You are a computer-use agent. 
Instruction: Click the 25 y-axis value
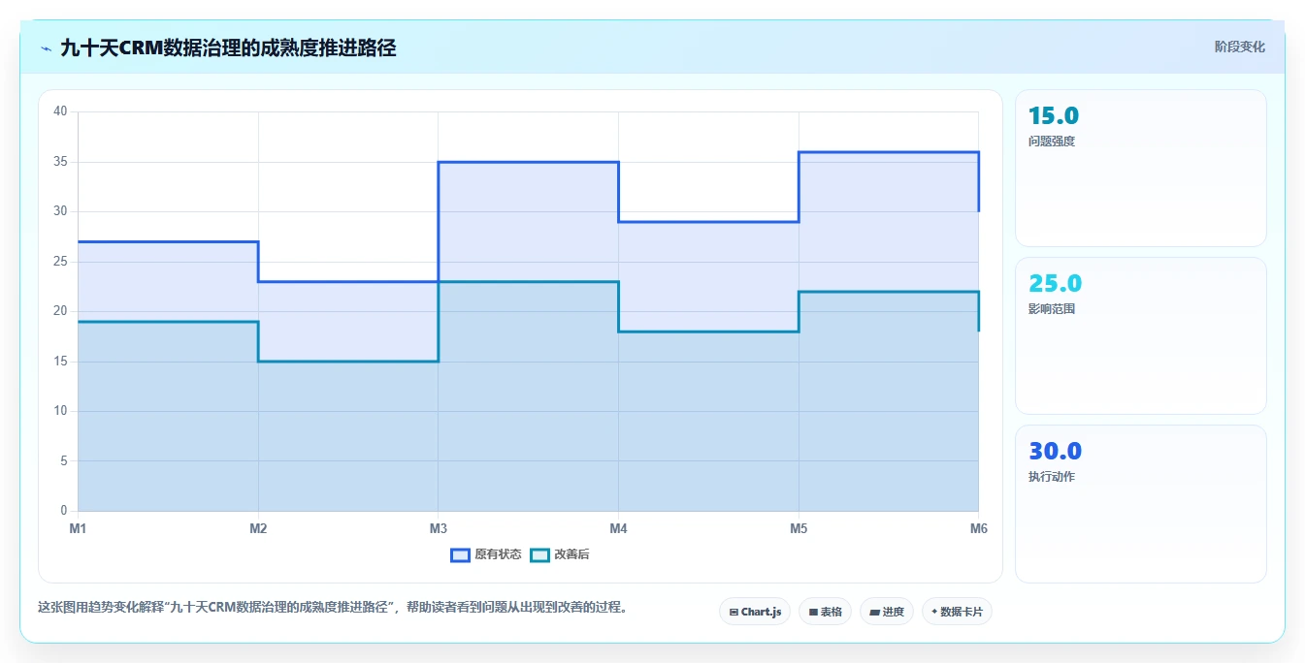click(61, 262)
